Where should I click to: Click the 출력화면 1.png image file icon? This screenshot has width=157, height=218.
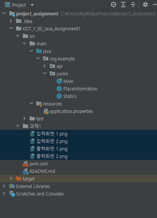[x=32, y=149]
